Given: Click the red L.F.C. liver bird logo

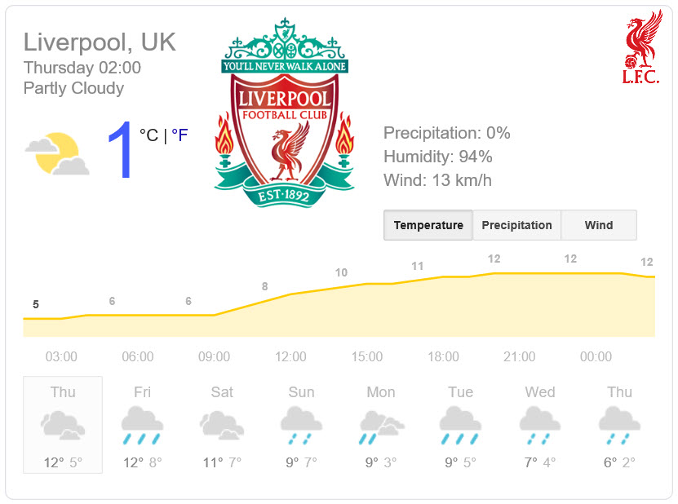Looking at the screenshot, I should point(642,46).
